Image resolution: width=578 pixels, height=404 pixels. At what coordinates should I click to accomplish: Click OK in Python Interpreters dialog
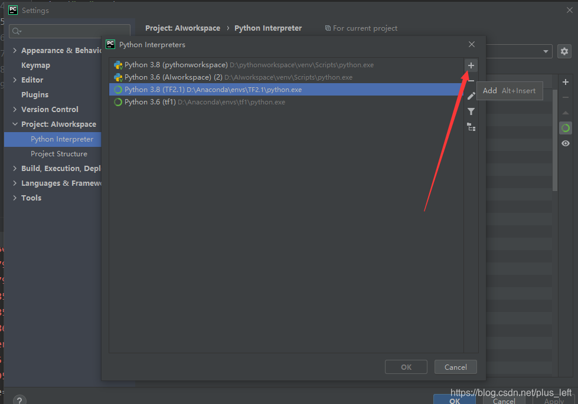[406, 367]
